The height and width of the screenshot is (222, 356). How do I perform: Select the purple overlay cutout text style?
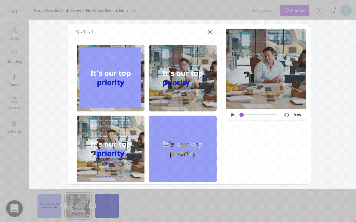[x=183, y=149]
